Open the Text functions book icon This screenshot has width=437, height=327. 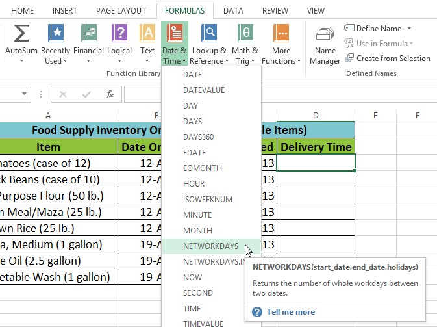(147, 33)
